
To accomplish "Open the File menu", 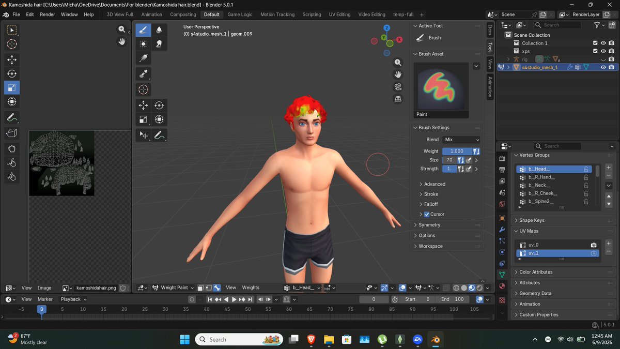I will pos(16,14).
